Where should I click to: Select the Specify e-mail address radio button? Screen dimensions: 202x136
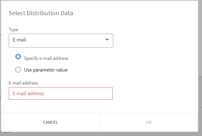(18, 57)
